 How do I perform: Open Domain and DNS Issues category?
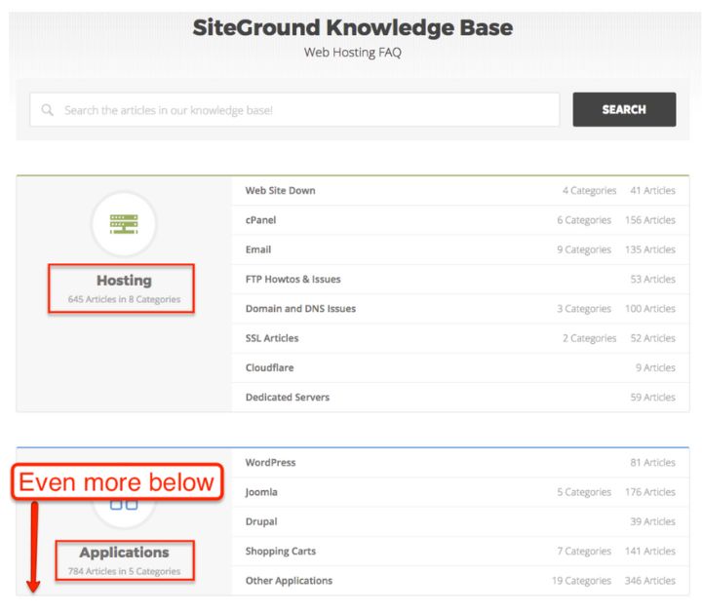click(x=300, y=309)
